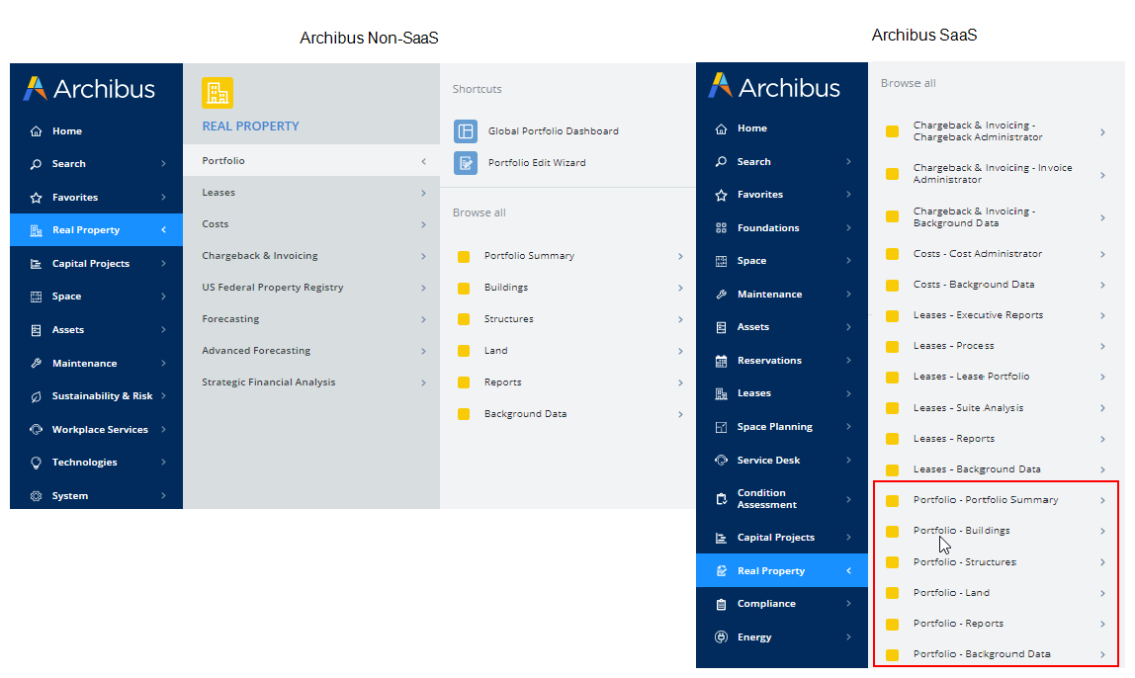Click the Foundations grid icon

(721, 228)
